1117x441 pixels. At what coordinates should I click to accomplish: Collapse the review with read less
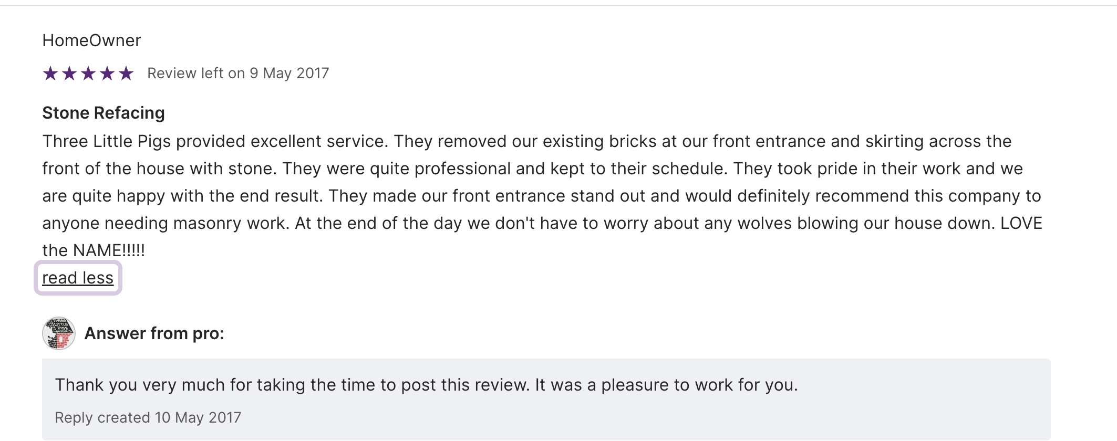[x=78, y=278]
